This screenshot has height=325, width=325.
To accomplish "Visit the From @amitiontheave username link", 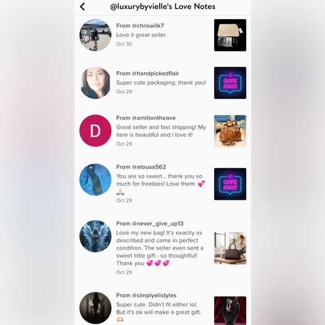I will coord(146,118).
